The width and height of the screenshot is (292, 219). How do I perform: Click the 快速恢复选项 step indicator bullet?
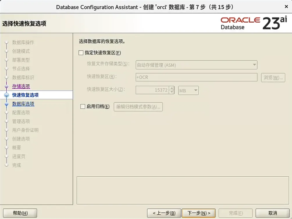pos(6,95)
